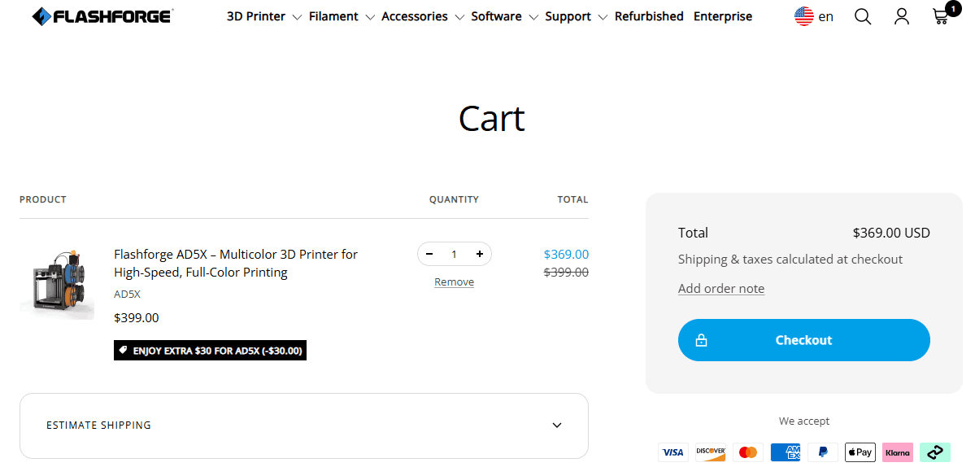This screenshot has height=467, width=975.
Task: Click the 'AD5X' variant label
Action: [x=127, y=295]
